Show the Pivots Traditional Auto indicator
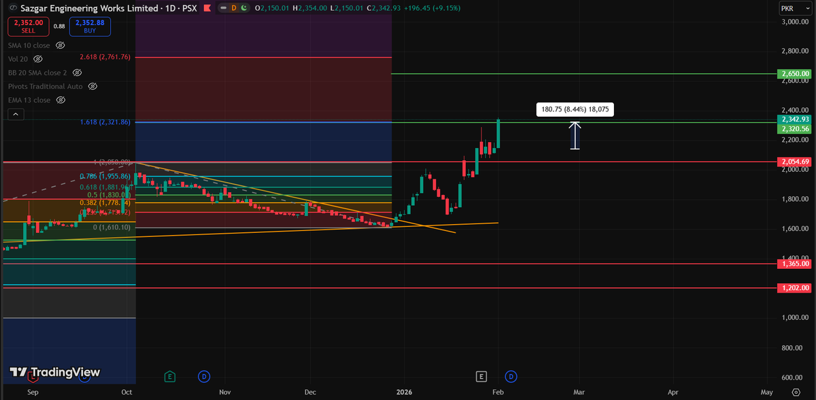This screenshot has height=400, width=816. click(x=92, y=86)
